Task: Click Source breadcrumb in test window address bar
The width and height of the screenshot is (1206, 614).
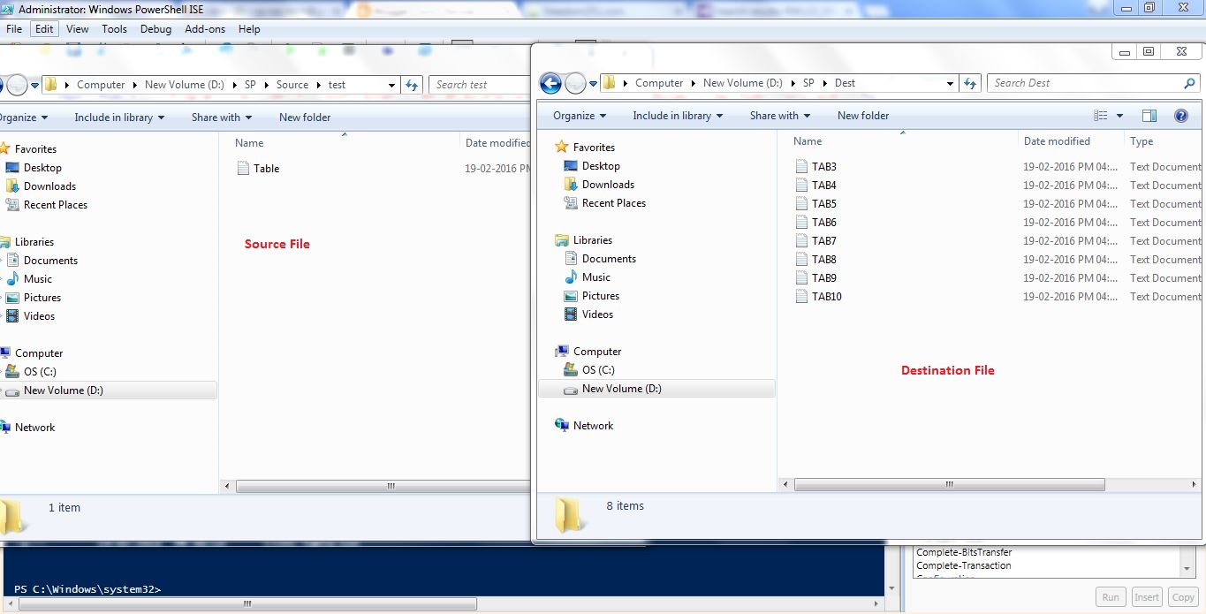Action: pyautogui.click(x=292, y=85)
